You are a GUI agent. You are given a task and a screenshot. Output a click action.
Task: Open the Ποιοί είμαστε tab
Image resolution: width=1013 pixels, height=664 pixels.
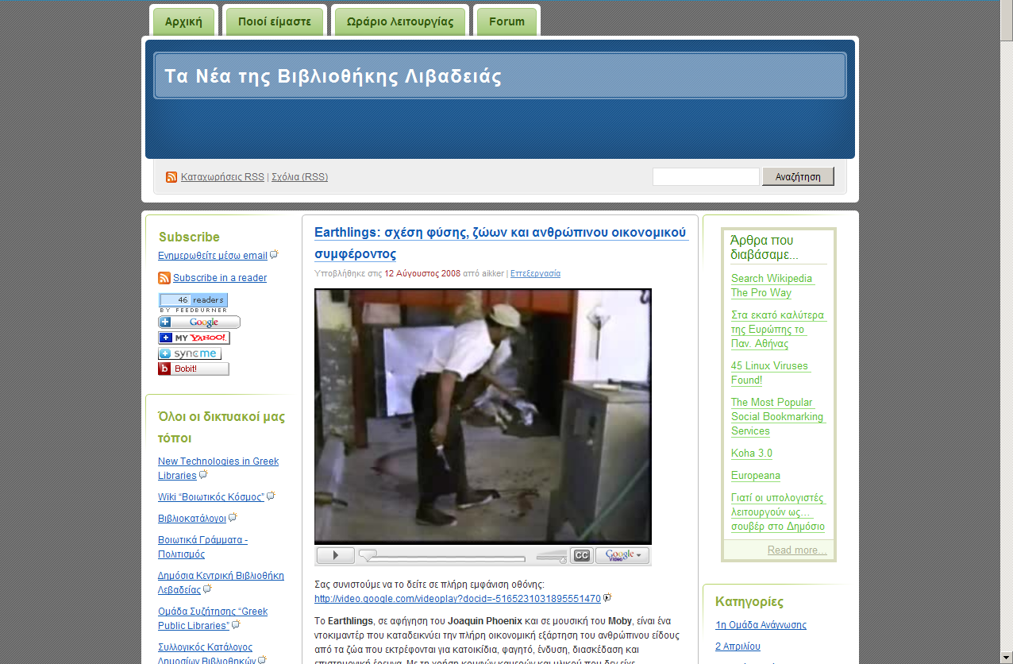point(275,21)
